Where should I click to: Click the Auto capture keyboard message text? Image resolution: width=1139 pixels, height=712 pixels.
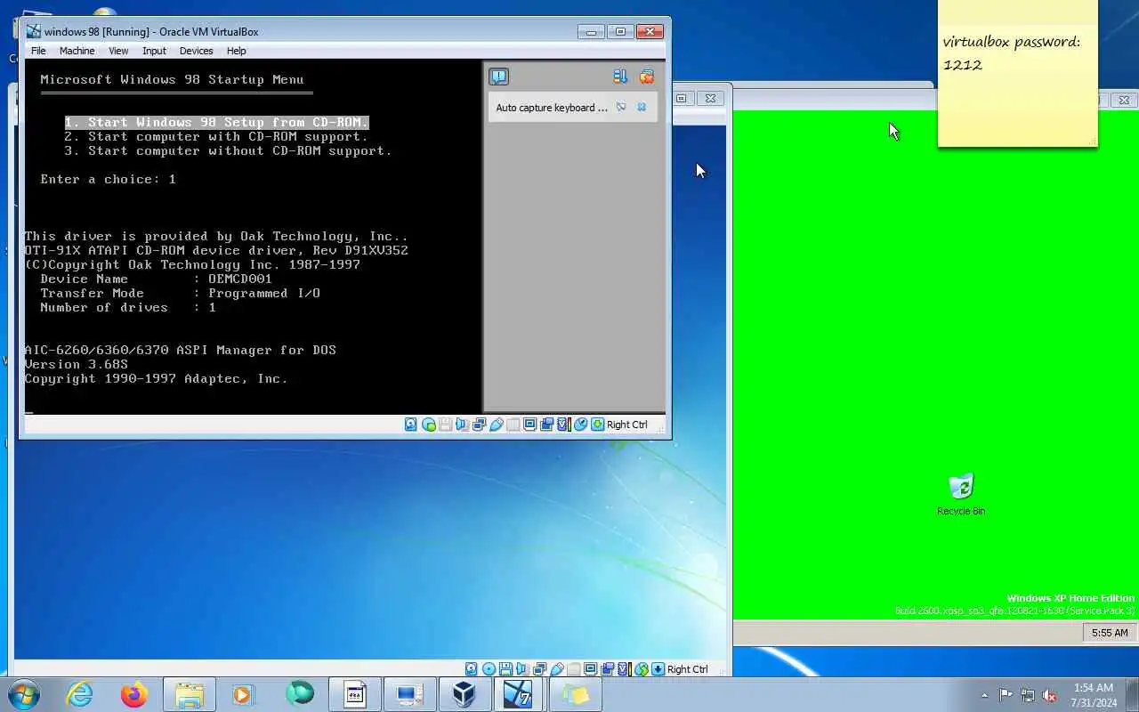[x=552, y=108]
